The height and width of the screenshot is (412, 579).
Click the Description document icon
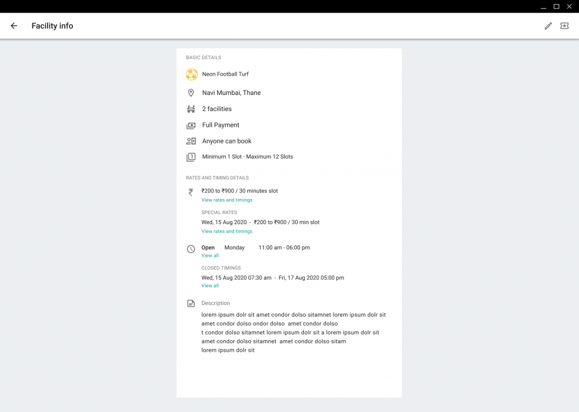pos(191,303)
